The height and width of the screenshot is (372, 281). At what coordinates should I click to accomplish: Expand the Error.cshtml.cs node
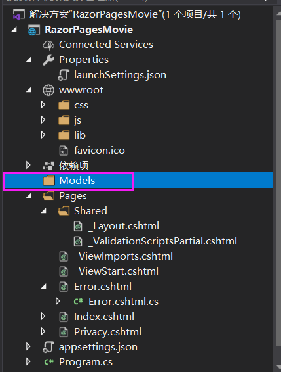tap(58, 301)
